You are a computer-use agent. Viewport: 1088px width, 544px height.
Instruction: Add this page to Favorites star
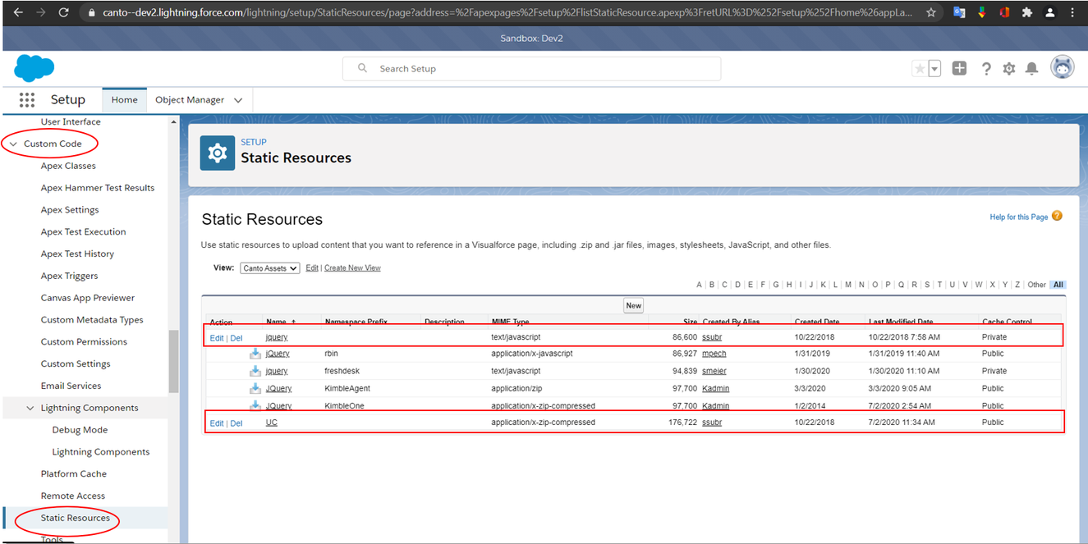(x=920, y=69)
